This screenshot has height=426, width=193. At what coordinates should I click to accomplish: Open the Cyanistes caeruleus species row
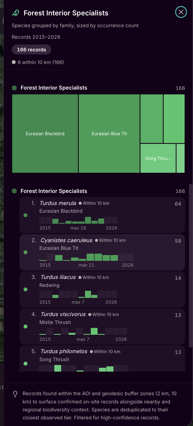102,252
